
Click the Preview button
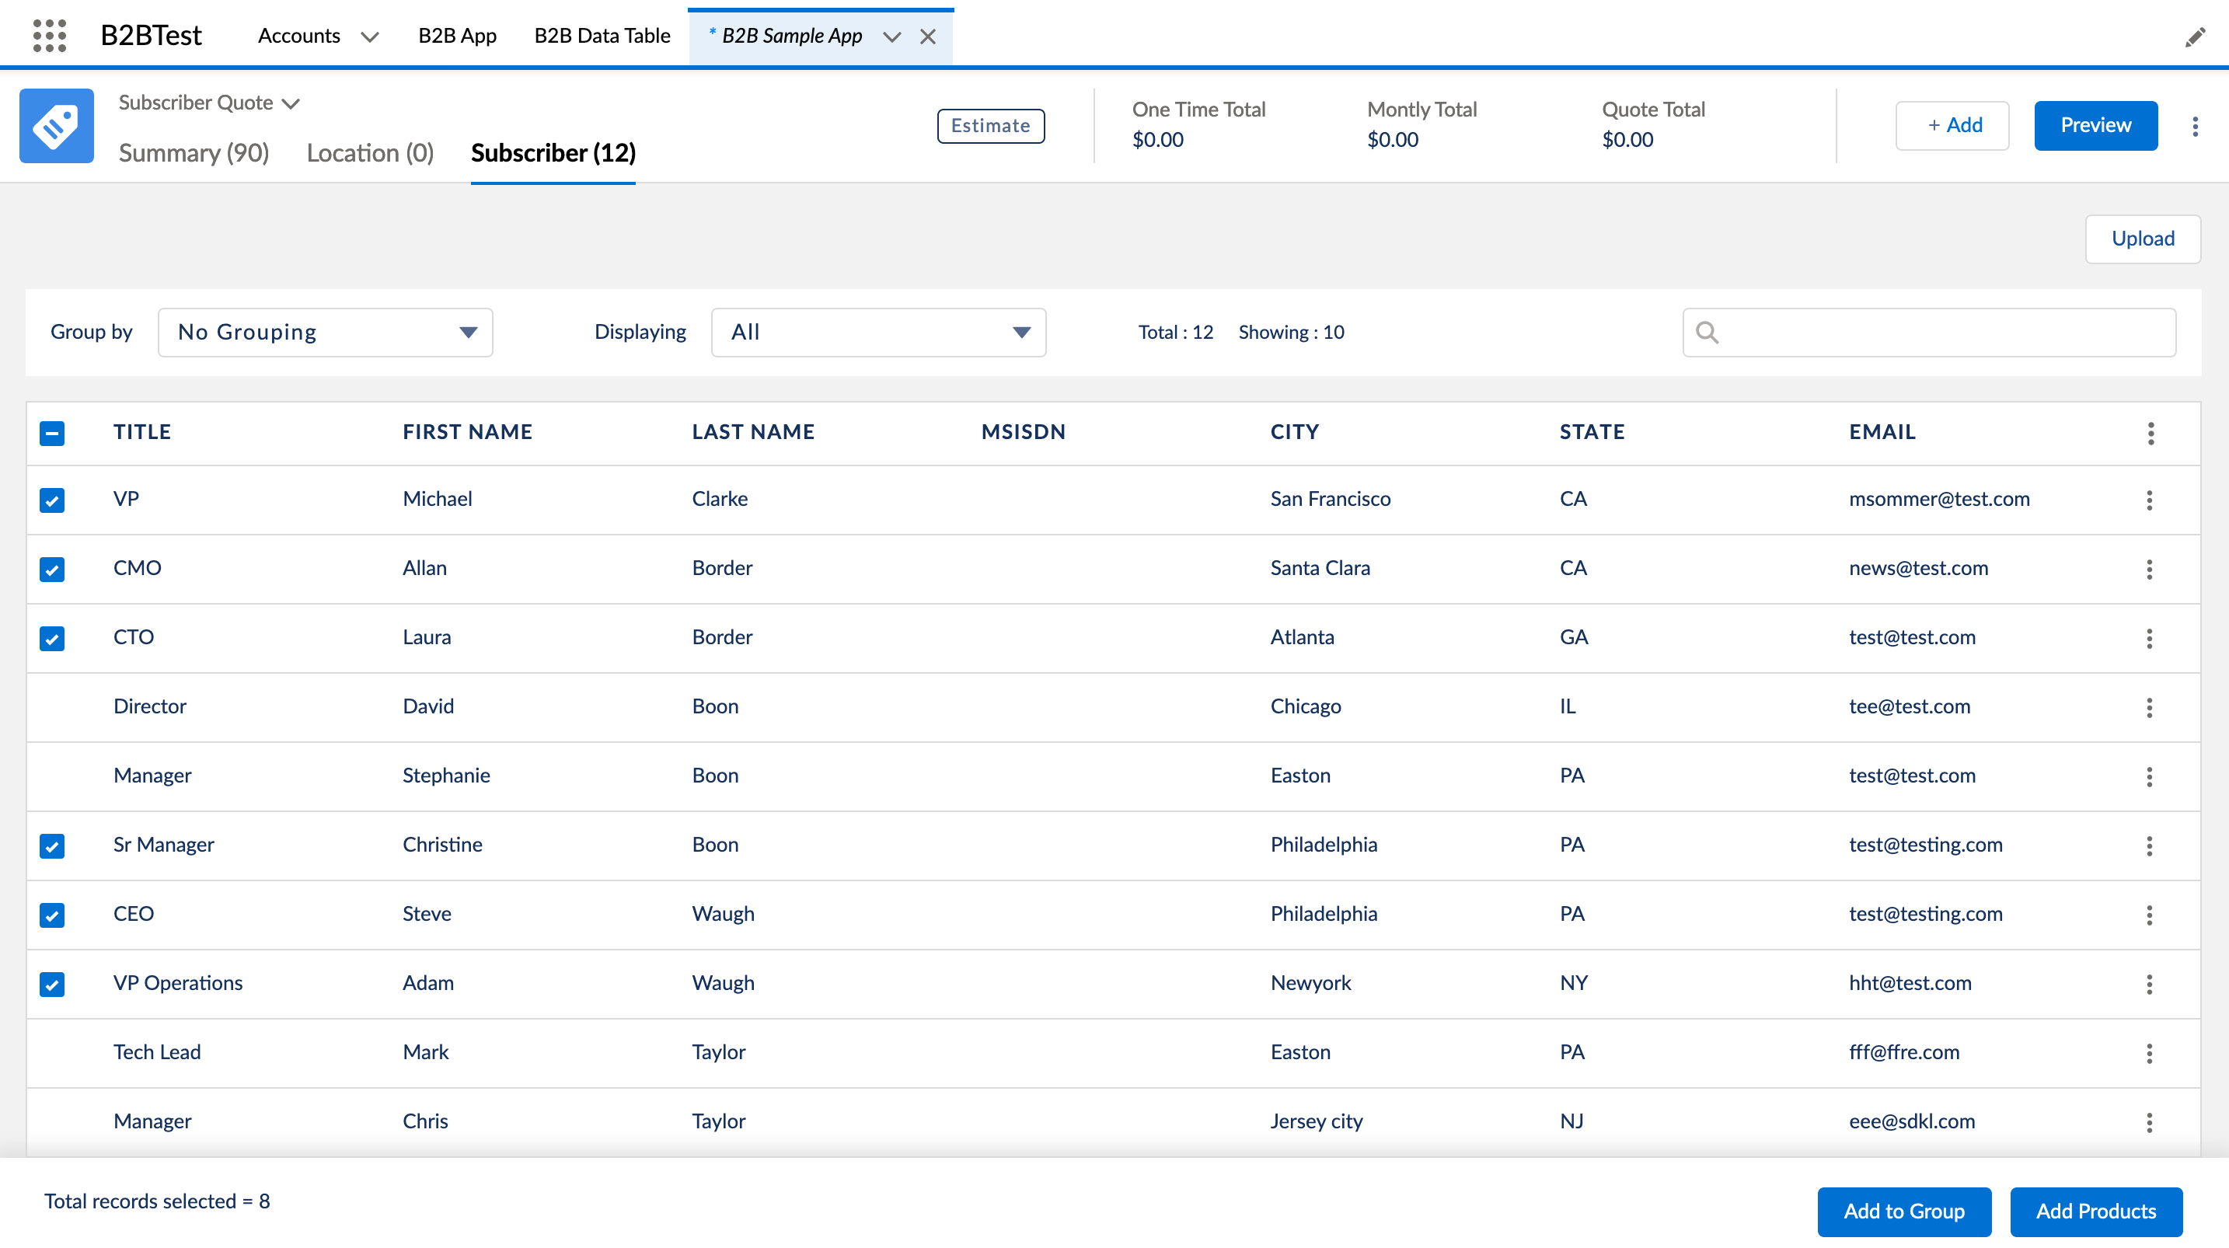pyautogui.click(x=2096, y=125)
